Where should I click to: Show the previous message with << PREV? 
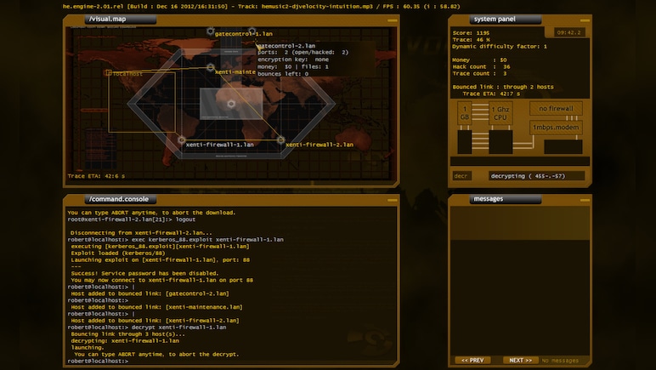coord(472,360)
